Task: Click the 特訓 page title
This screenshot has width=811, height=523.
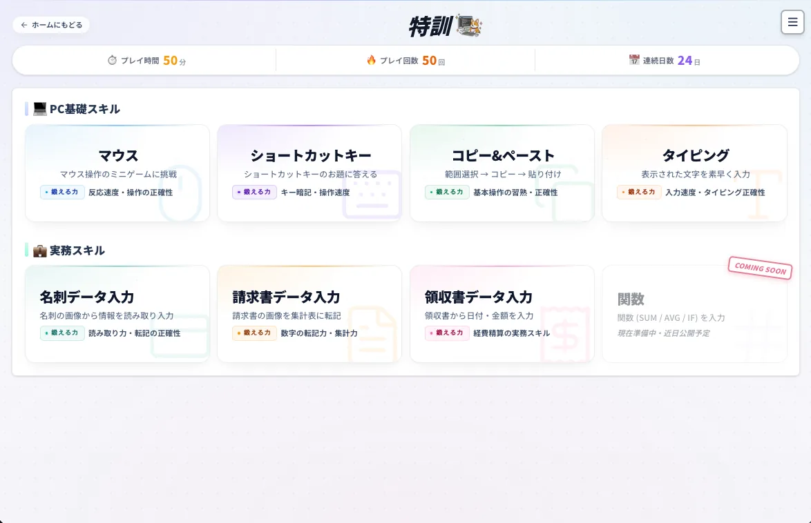Action: coord(431,26)
